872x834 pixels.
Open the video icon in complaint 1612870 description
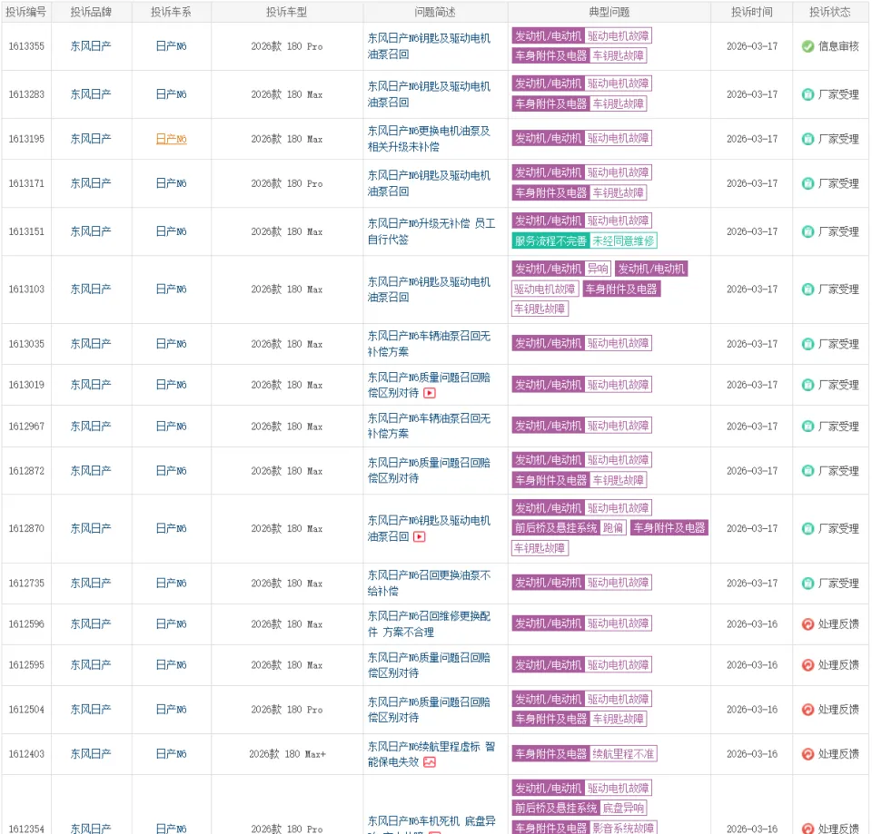coord(420,536)
